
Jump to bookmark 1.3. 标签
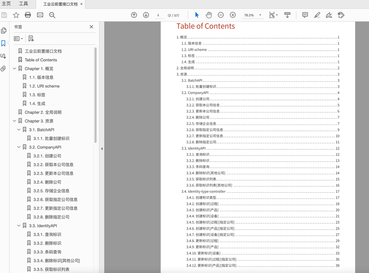[x=37, y=95]
